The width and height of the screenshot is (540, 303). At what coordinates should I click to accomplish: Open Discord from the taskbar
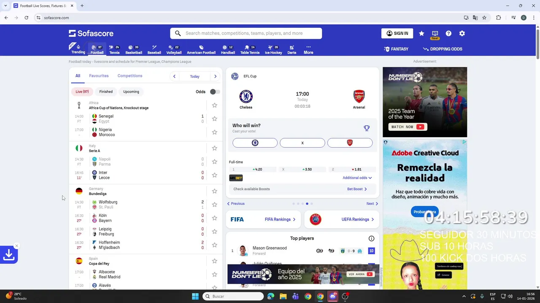tap(333, 296)
